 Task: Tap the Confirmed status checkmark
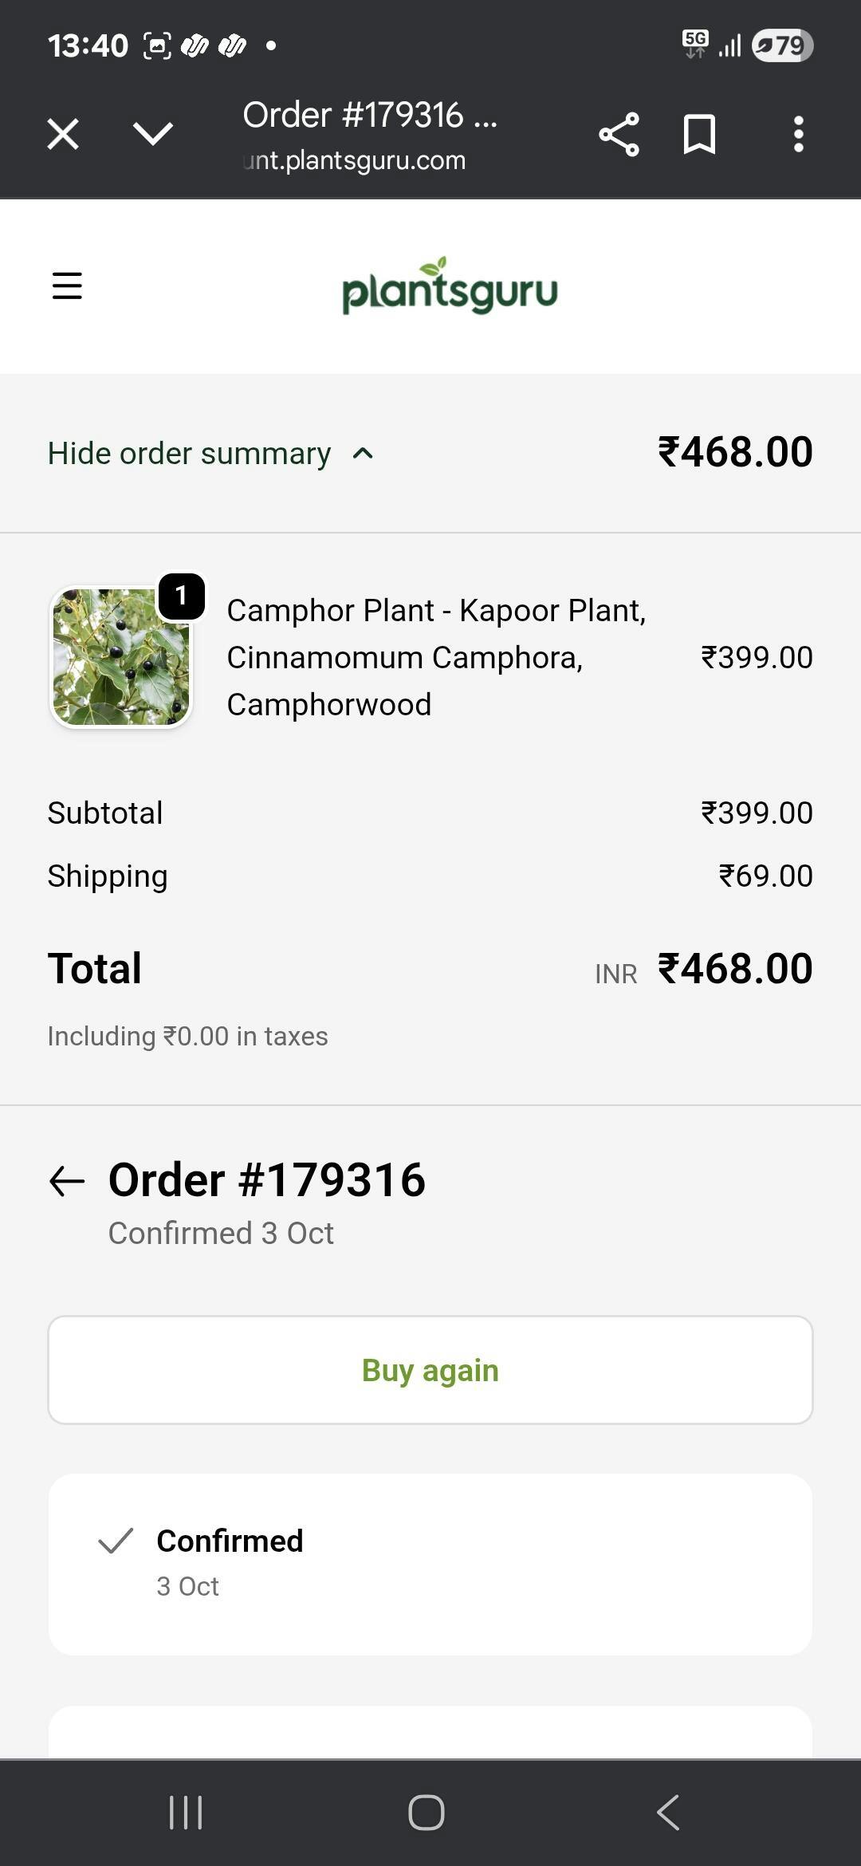coord(116,1541)
